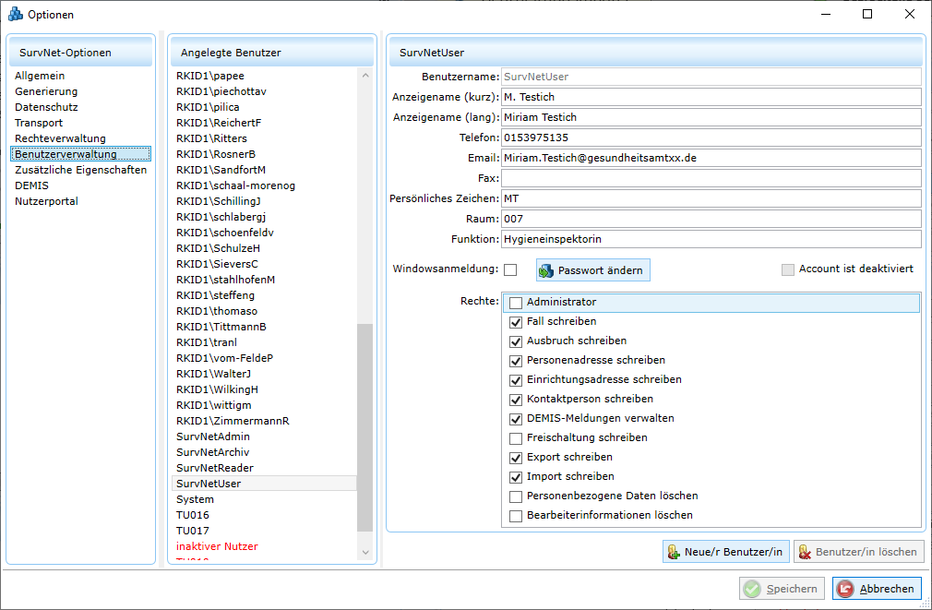932x610 pixels.
Task: Uncheck the Export schreiben checkbox
Action: coord(516,458)
